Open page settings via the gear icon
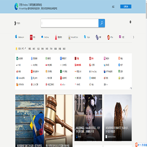The image size is (147, 147). click(130, 22)
